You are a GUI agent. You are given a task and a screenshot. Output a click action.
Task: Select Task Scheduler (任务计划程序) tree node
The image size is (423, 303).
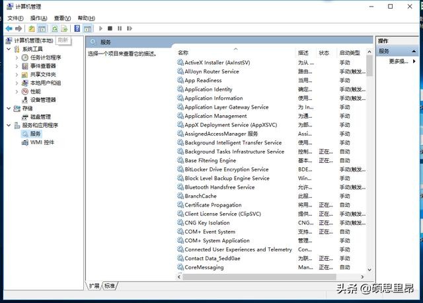tap(46, 58)
